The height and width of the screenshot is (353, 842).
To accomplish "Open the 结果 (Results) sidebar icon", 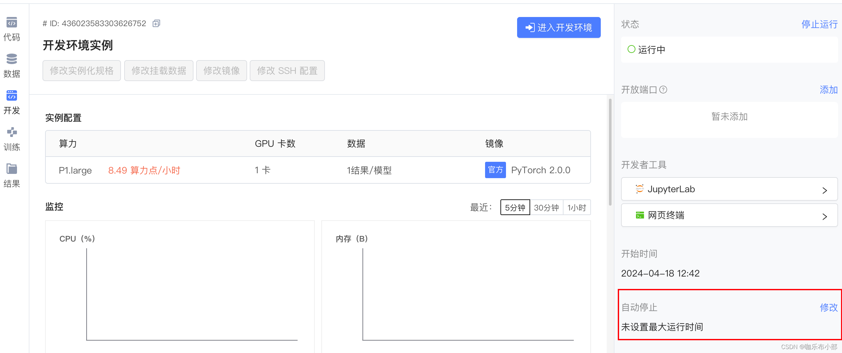I will click(x=12, y=169).
